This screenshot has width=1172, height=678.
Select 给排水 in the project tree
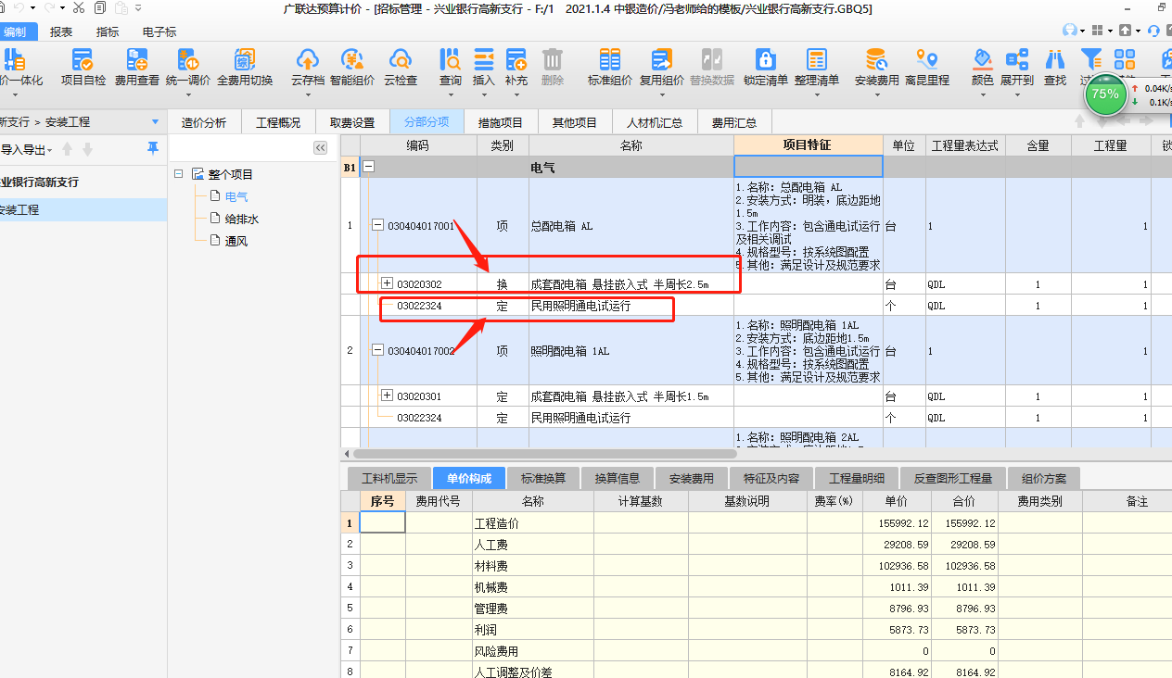[x=241, y=219]
